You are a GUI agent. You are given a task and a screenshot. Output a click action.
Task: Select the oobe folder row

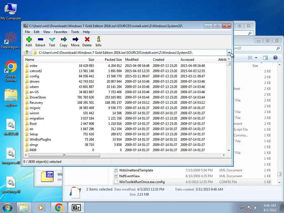tap(125, 65)
